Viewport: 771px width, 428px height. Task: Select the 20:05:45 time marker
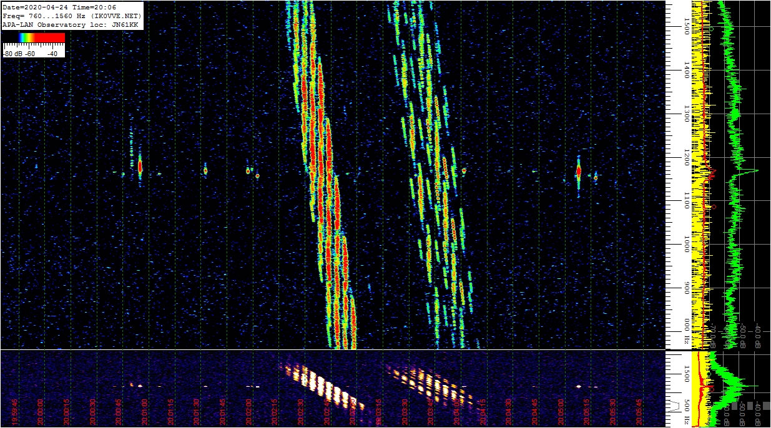coord(640,412)
